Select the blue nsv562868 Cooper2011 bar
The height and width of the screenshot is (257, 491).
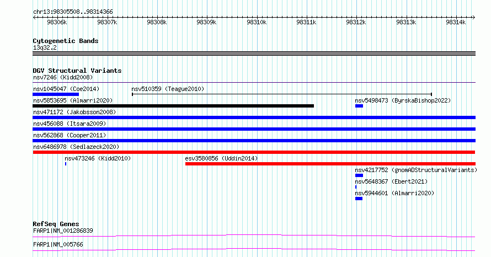click(x=254, y=141)
